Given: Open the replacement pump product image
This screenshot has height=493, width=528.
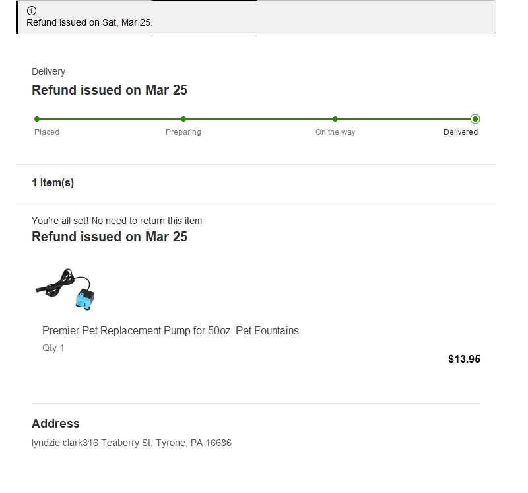Looking at the screenshot, I should pos(66,288).
